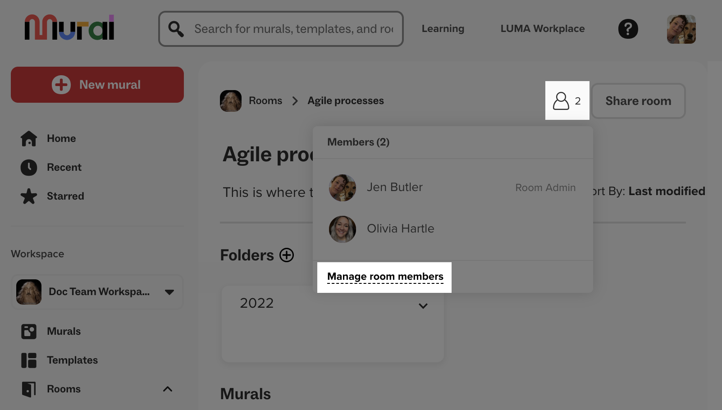Viewport: 722px width, 410px height.
Task: Click the New mural button
Action: click(97, 85)
